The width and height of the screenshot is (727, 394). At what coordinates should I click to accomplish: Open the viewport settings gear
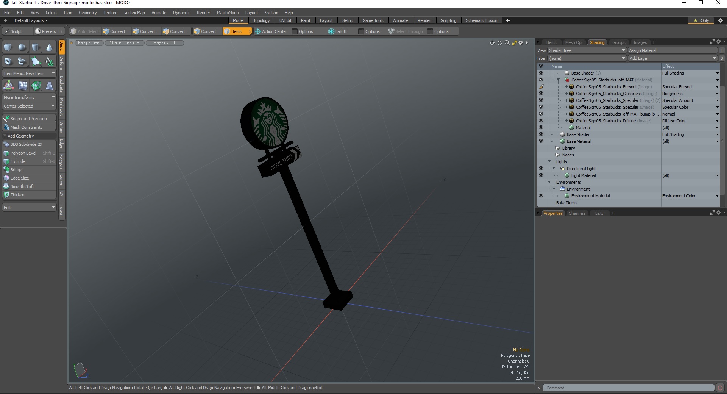pos(521,43)
